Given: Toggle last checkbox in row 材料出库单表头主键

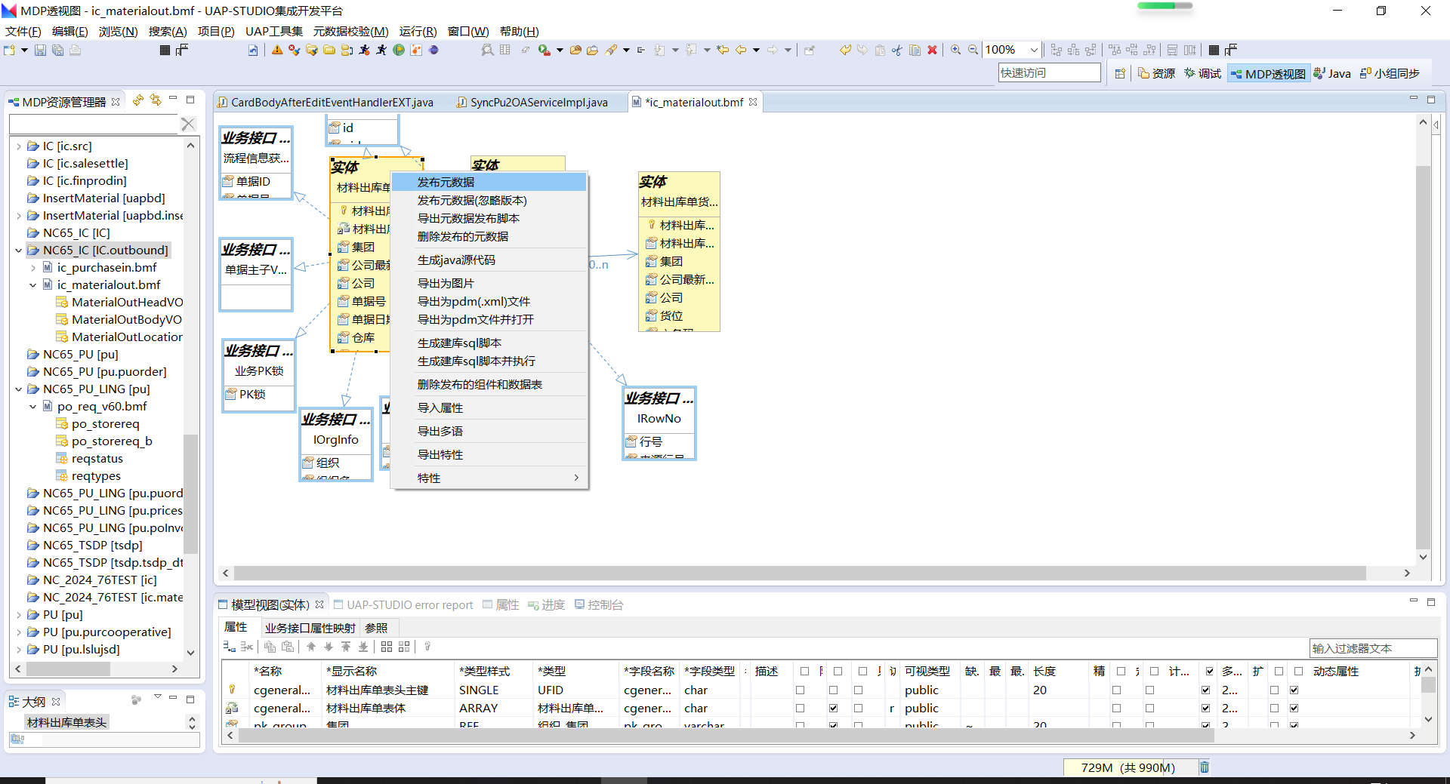Looking at the screenshot, I should click(1294, 690).
